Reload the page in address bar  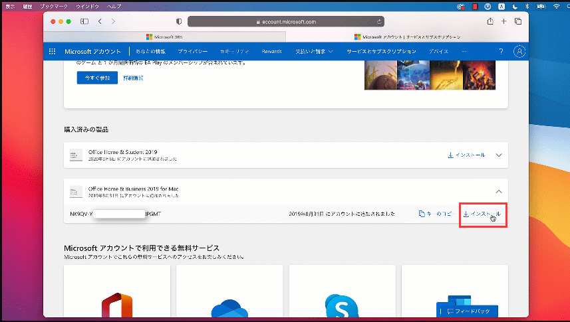click(x=379, y=21)
